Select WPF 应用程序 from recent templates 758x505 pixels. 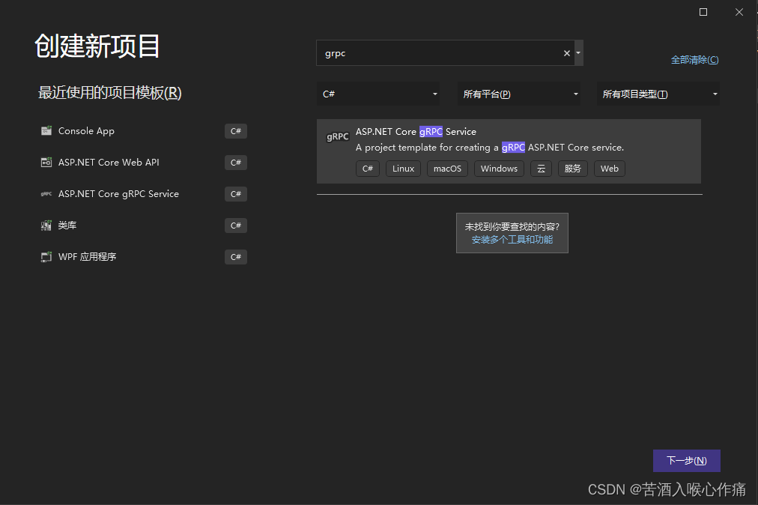144,256
